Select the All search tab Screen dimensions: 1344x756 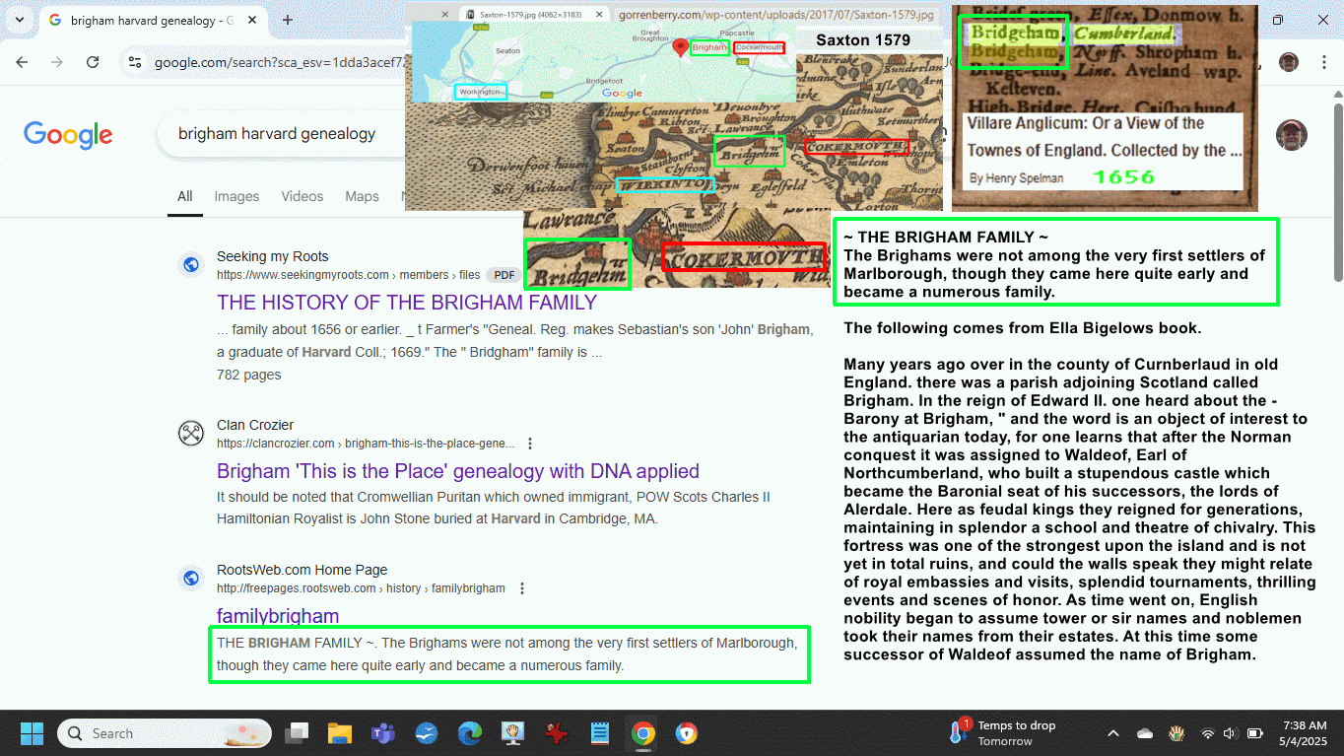click(x=184, y=196)
